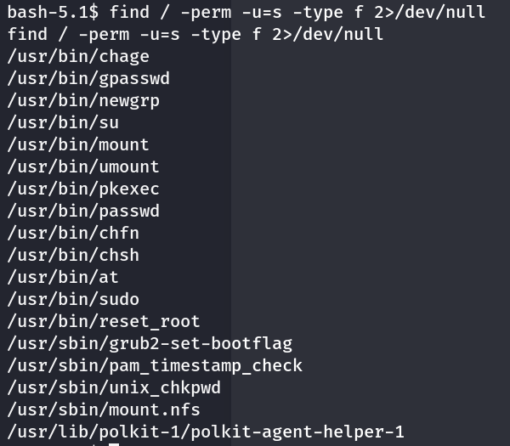Screen dimensions: 510x446
Task: Point at the /usr/bin/chsh line
Action: pos(73,255)
